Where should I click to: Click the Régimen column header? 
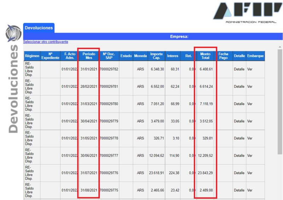[x=32, y=56]
